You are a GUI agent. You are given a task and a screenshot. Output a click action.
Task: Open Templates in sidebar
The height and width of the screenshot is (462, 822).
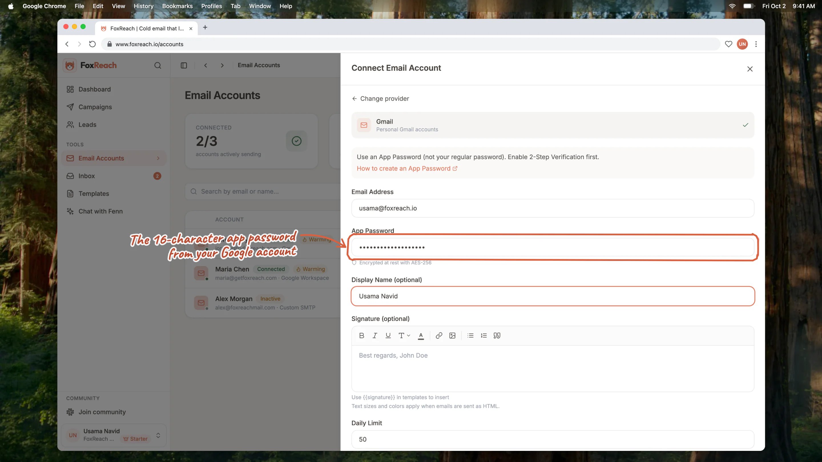[x=114, y=194]
